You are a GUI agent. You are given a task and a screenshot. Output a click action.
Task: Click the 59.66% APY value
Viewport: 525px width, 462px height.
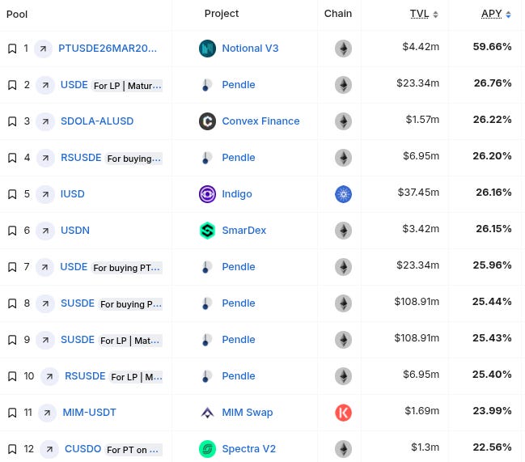[x=492, y=47]
